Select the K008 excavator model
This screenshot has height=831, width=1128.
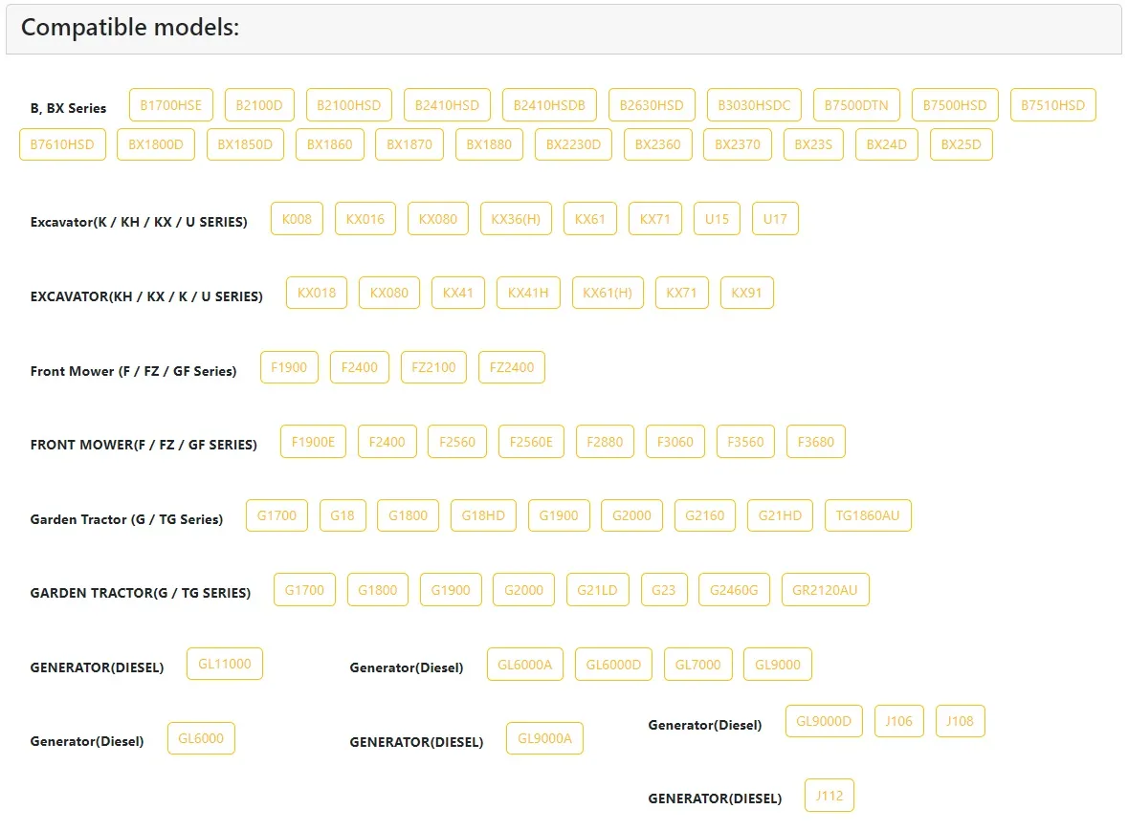click(297, 219)
